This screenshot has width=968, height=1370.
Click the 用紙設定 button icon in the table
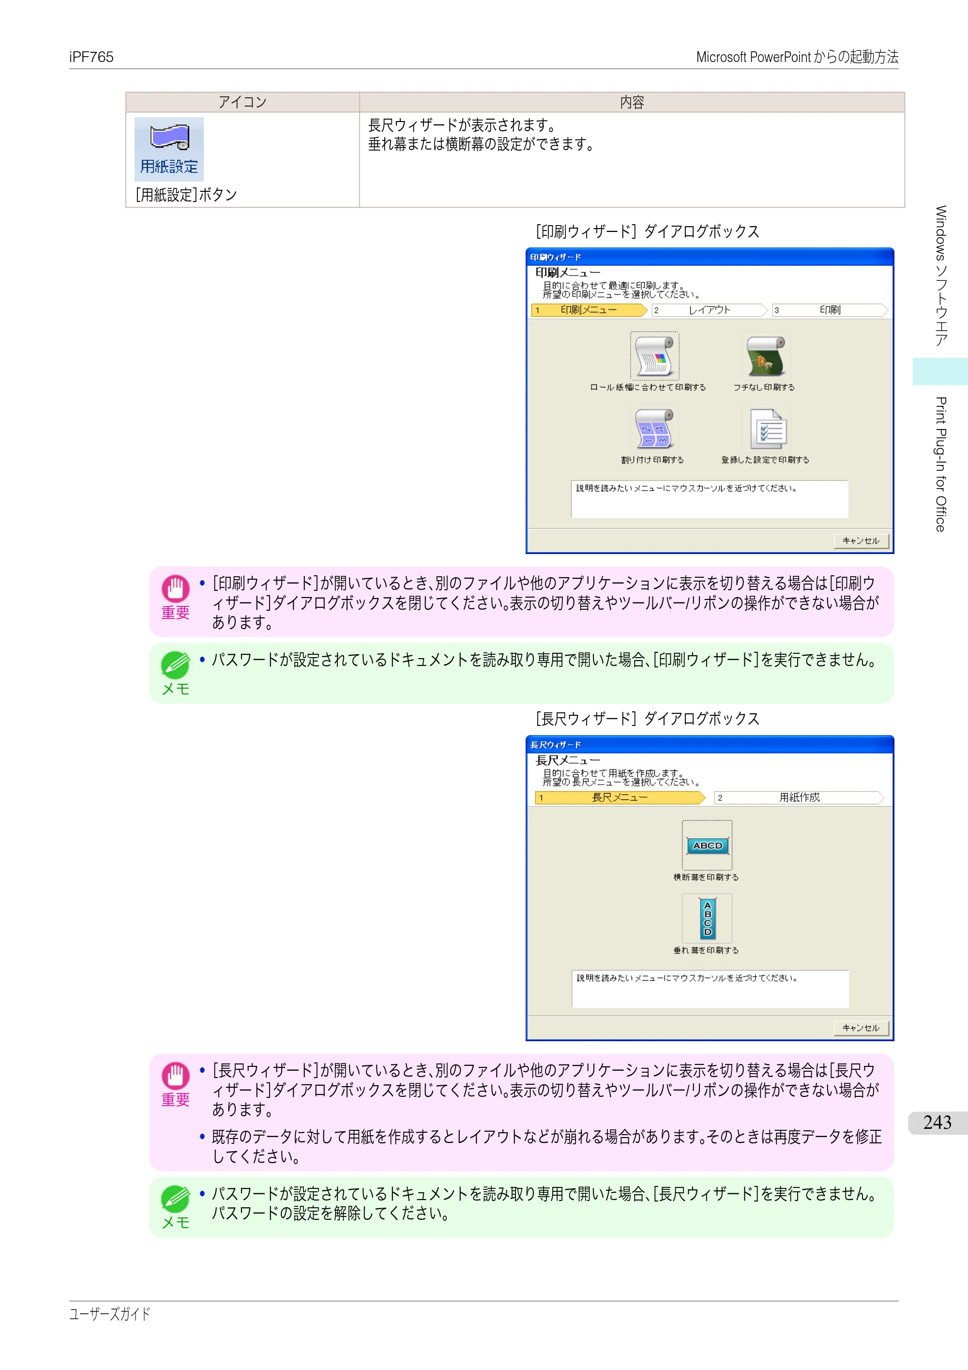coord(169,149)
